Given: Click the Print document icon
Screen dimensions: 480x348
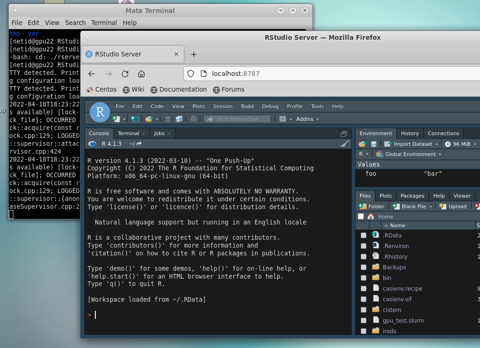Looking at the screenshot, I should coord(193,119).
